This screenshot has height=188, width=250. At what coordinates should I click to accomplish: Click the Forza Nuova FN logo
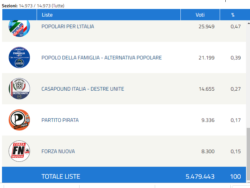(x=19, y=151)
